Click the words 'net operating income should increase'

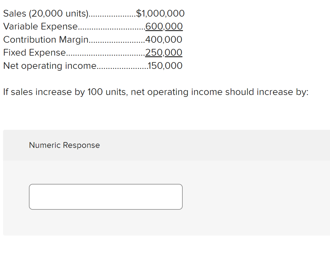coord(209,92)
